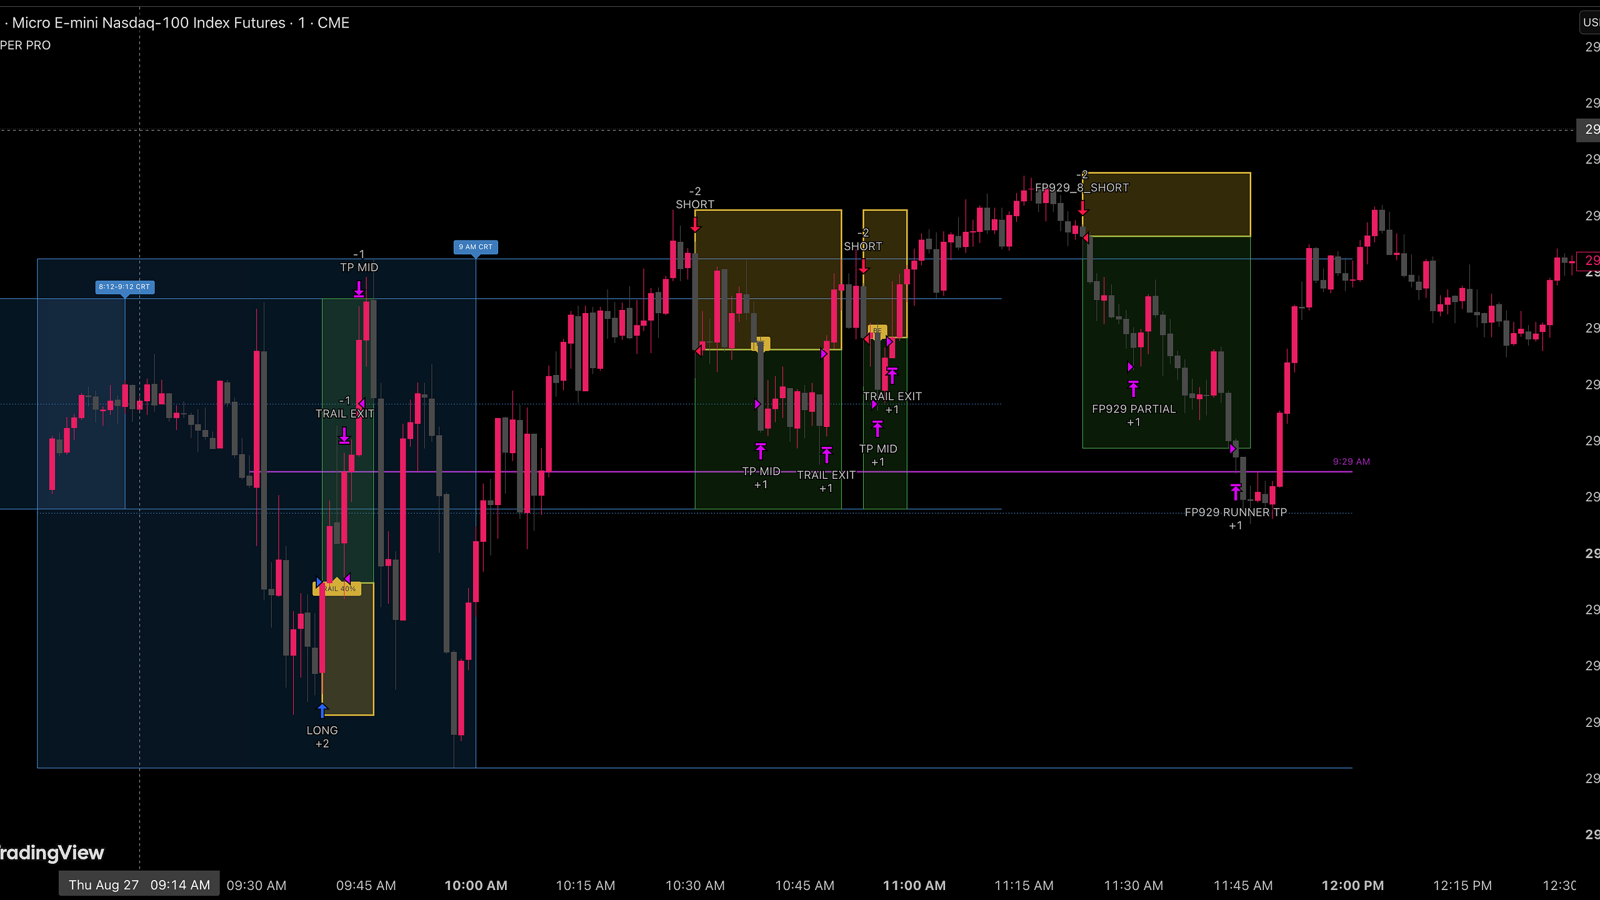Click the FP929 RUNNER TP +1 label
This screenshot has height=900, width=1600.
point(1236,519)
